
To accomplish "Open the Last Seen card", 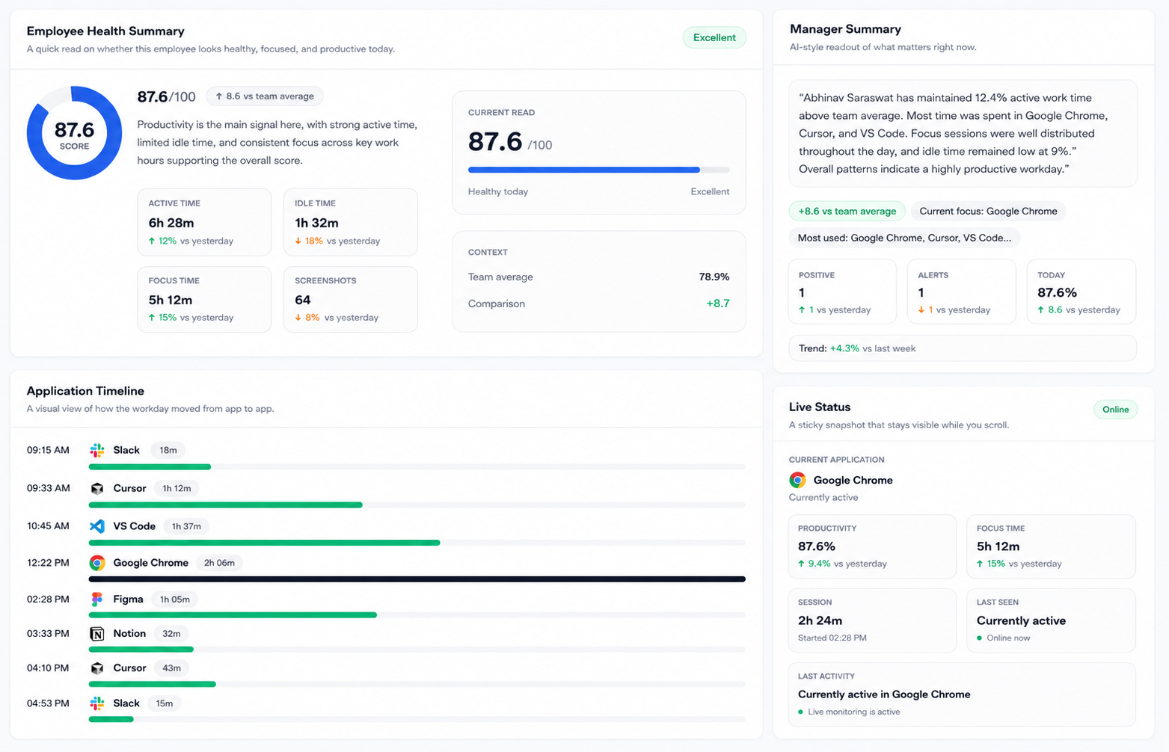I will pyautogui.click(x=1051, y=620).
